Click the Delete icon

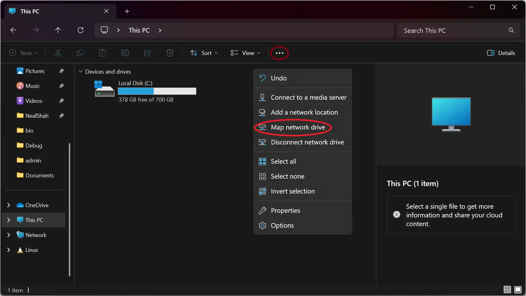(170, 53)
